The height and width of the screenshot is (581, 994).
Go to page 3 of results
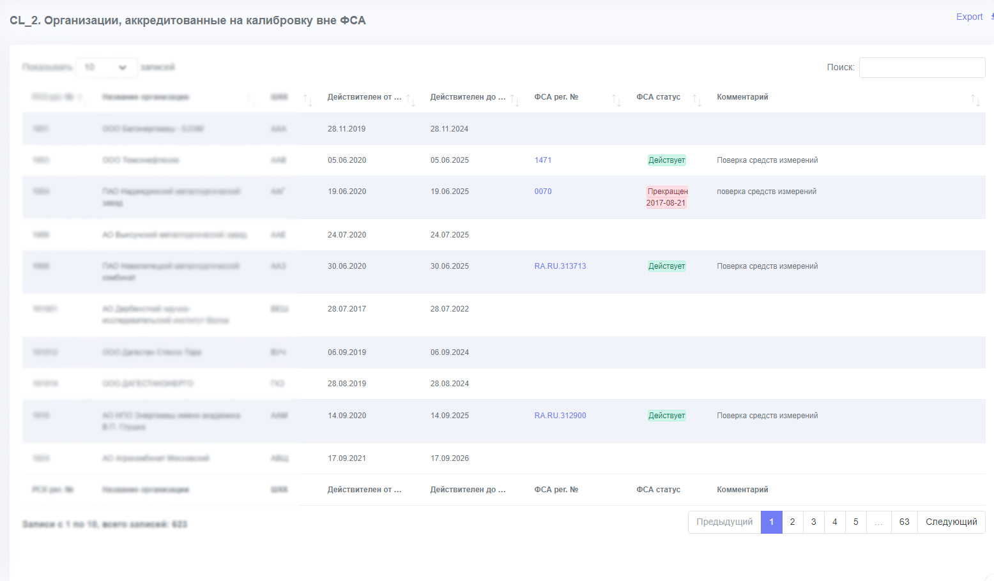click(814, 522)
